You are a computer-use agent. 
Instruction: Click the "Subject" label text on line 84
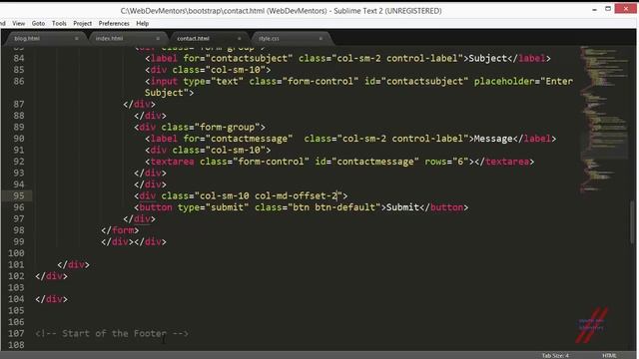point(488,58)
